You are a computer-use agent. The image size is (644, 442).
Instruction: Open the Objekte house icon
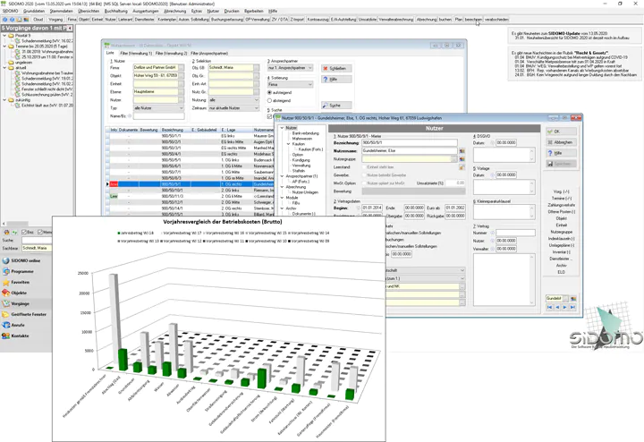click(x=5, y=293)
